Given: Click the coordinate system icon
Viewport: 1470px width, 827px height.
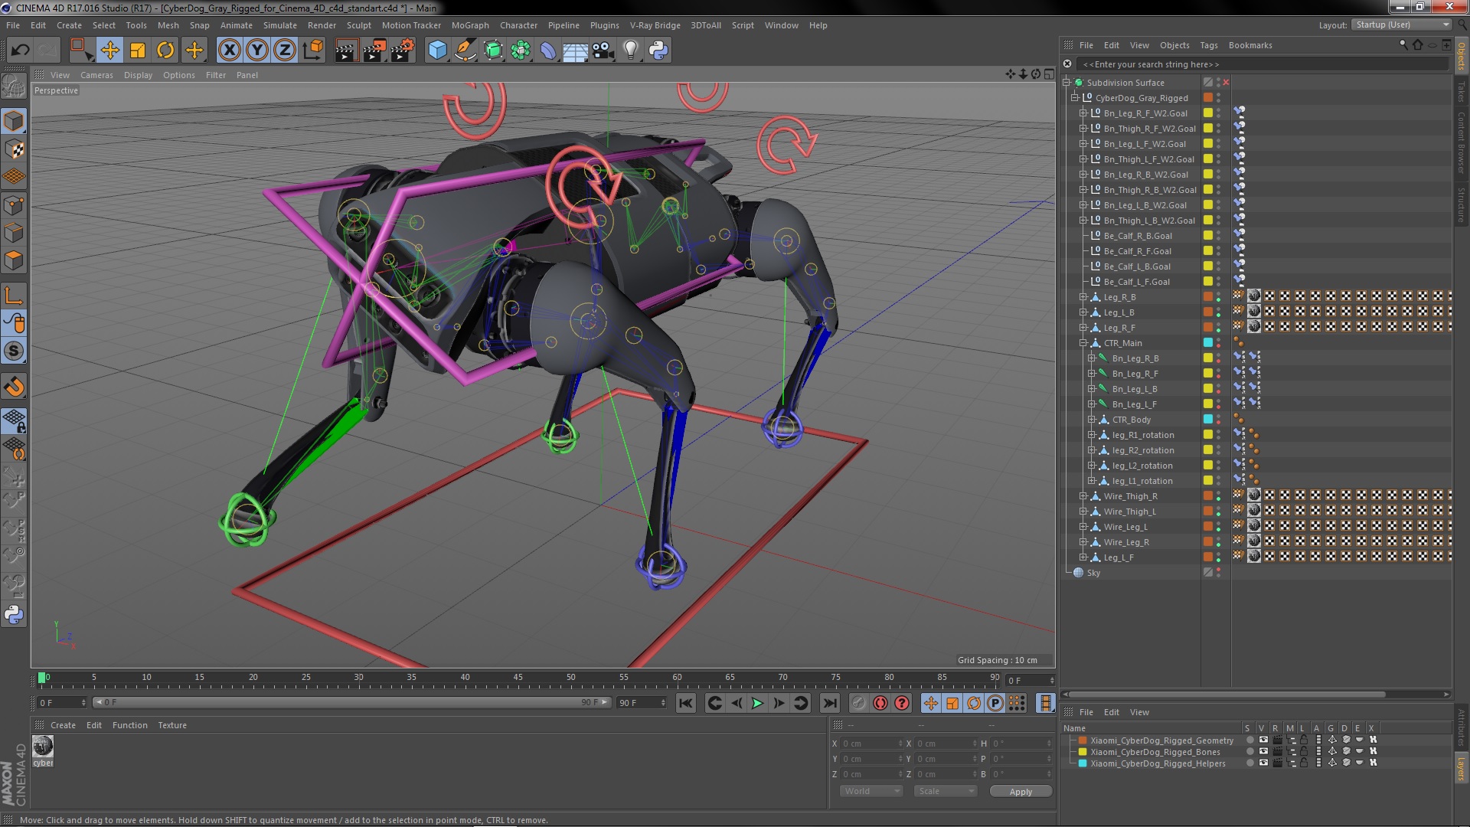Looking at the screenshot, I should [x=312, y=51].
